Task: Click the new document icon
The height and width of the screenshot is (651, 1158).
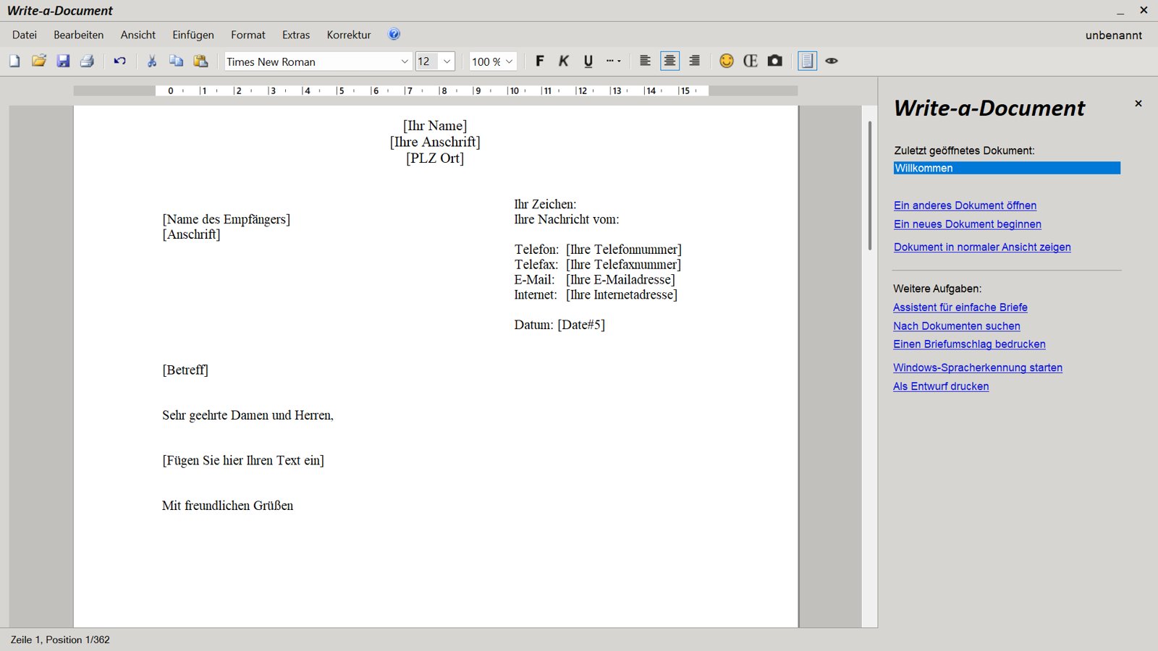Action: pos(14,61)
